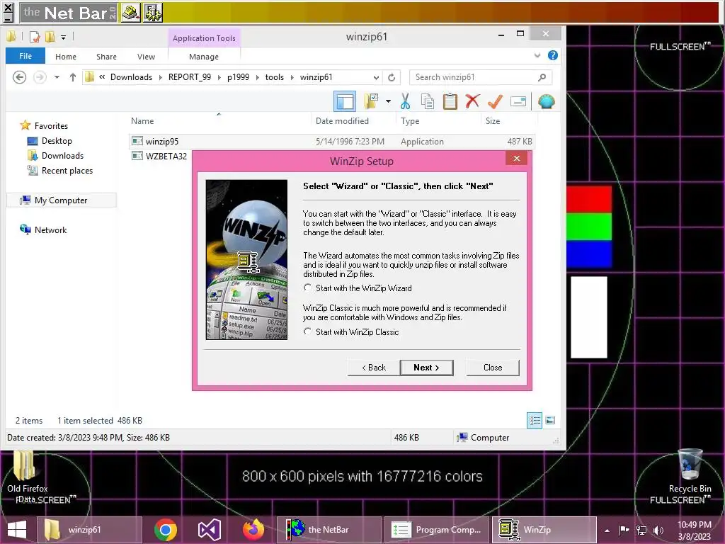Screen dimensions: 725x544
Task: Open the Manage ribbon tab
Action: coord(204,57)
